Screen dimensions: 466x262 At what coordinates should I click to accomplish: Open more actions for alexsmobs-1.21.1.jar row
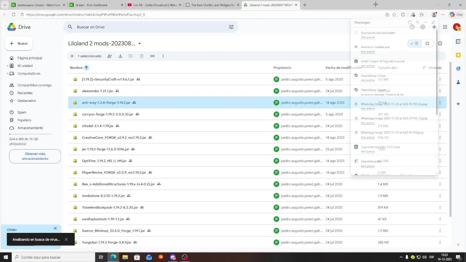[440, 91]
